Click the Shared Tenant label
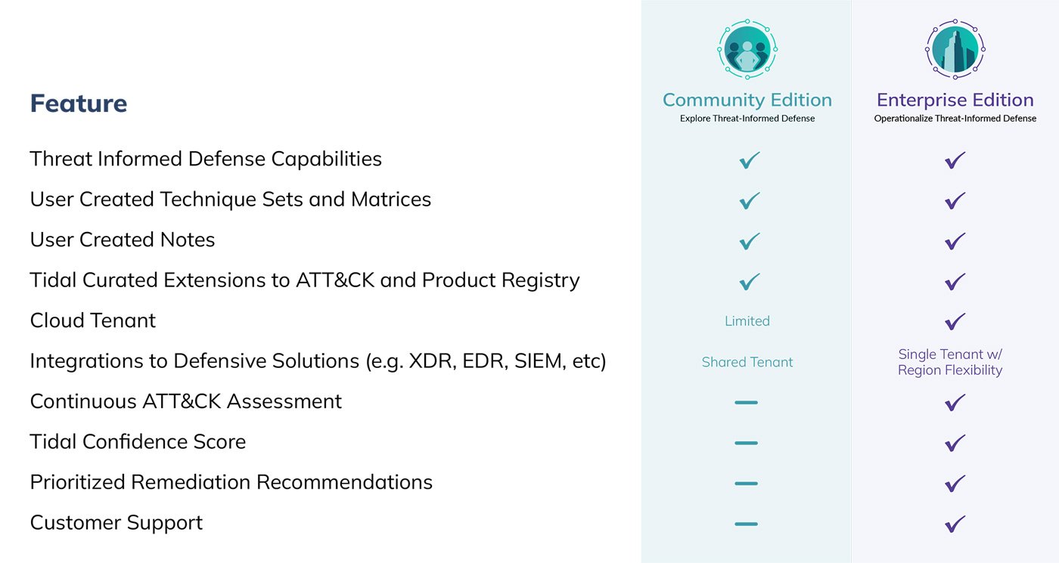This screenshot has height=563, width=1059. click(747, 362)
